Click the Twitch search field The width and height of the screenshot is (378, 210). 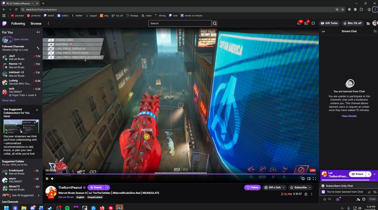(x=180, y=23)
